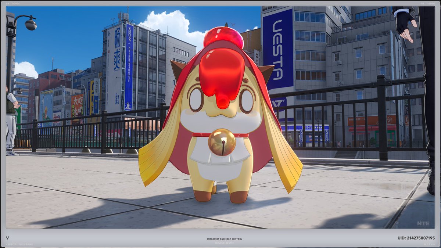The height and width of the screenshot is (248, 441).
Task: Click the N.T.E. label under the UID
Action: [429, 244]
